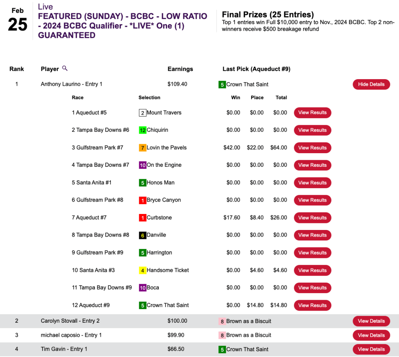Click the Earnings column header
399x357 pixels.
(x=180, y=69)
